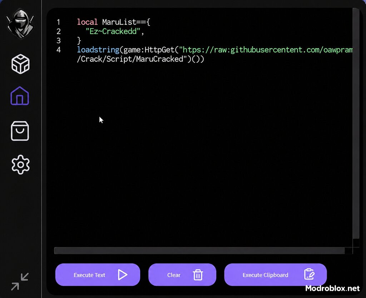
Task: Click code line 'local MaruList=={'
Action: click(113, 22)
